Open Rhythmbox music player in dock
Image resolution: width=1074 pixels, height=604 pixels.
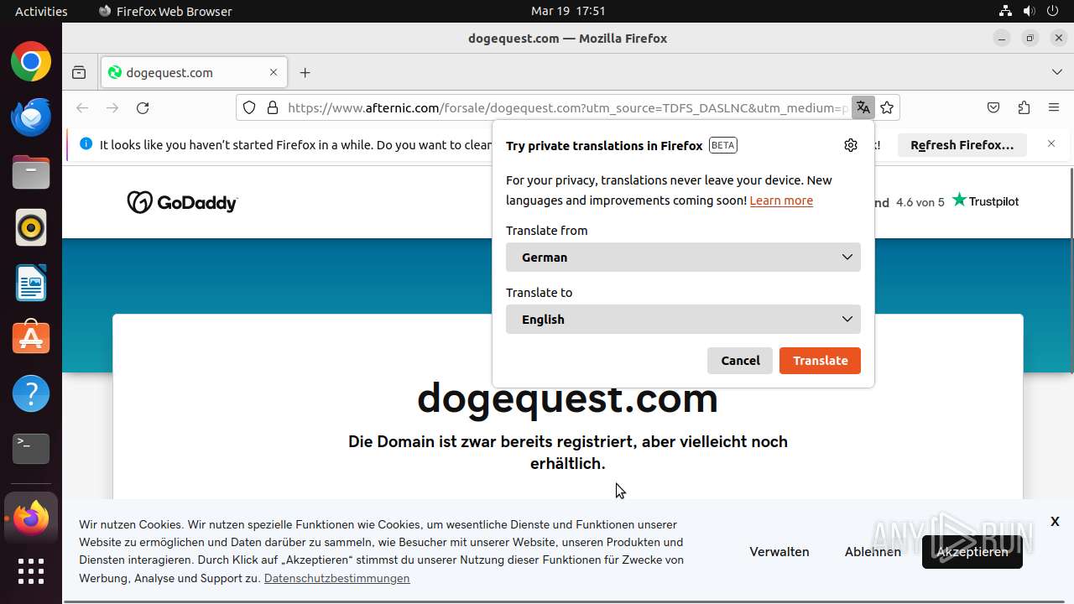(31, 227)
